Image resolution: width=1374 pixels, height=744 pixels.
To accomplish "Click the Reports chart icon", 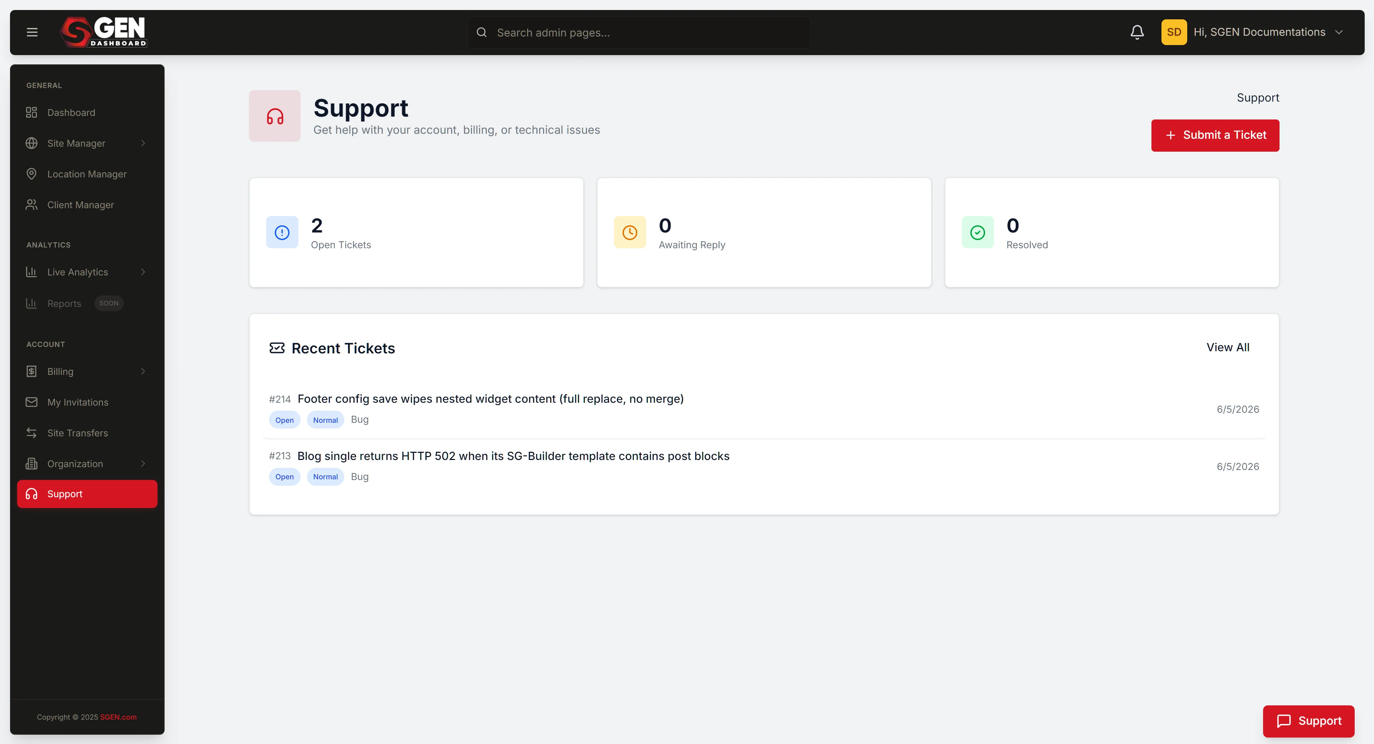I will (31, 303).
